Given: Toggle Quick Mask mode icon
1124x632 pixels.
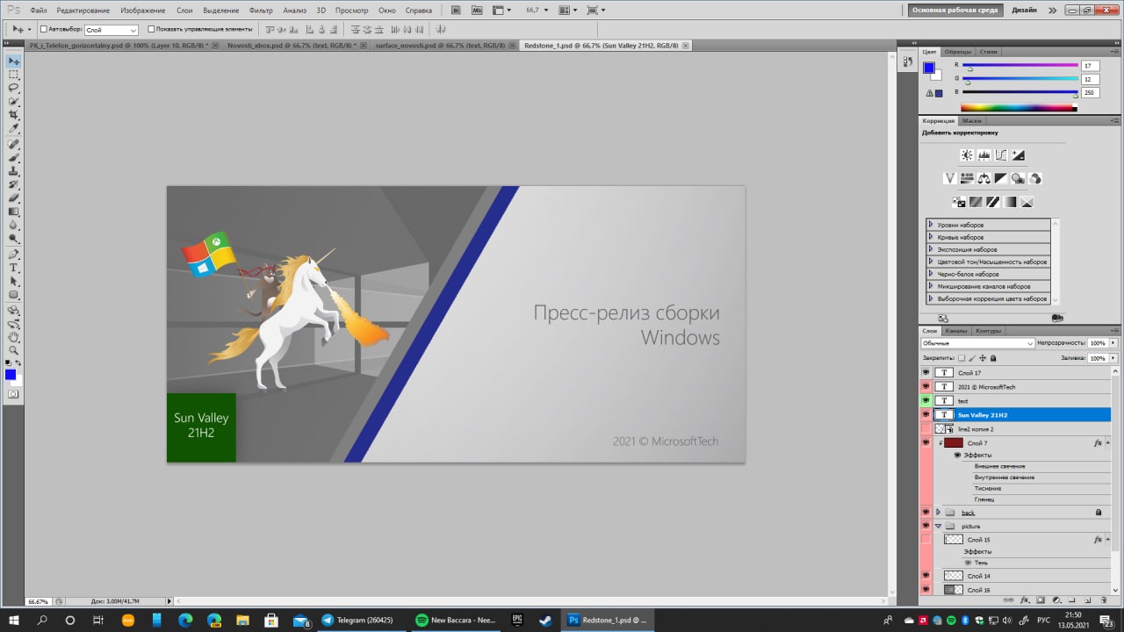Looking at the screenshot, I should (x=13, y=394).
